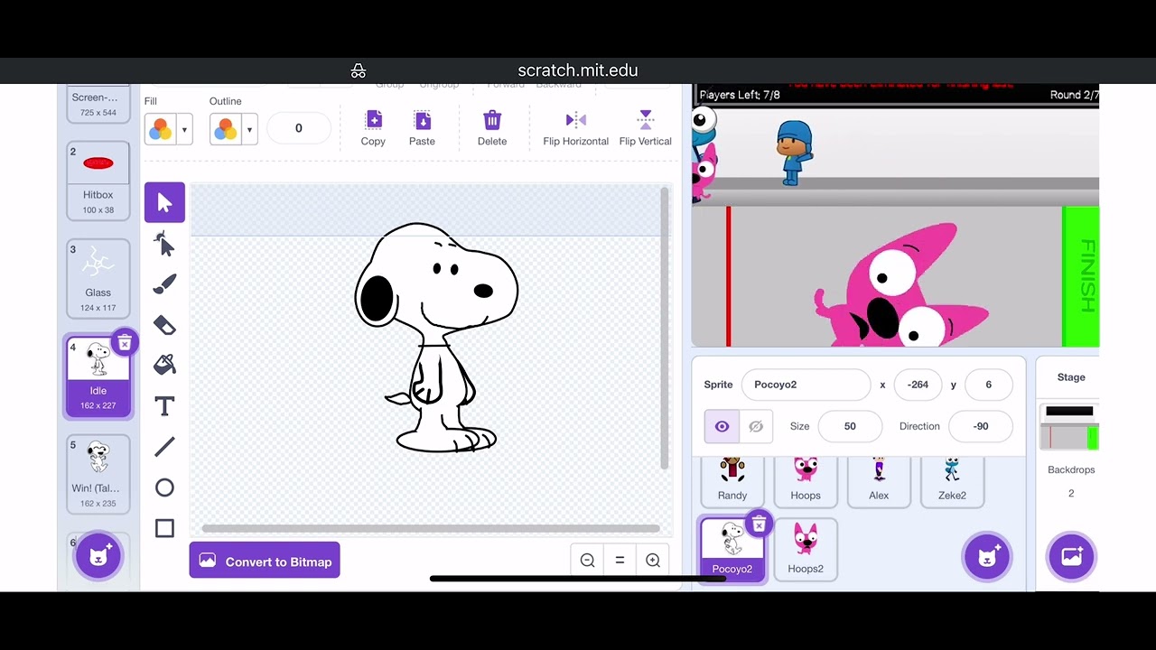Click the private browsing icon in address bar

tap(359, 70)
